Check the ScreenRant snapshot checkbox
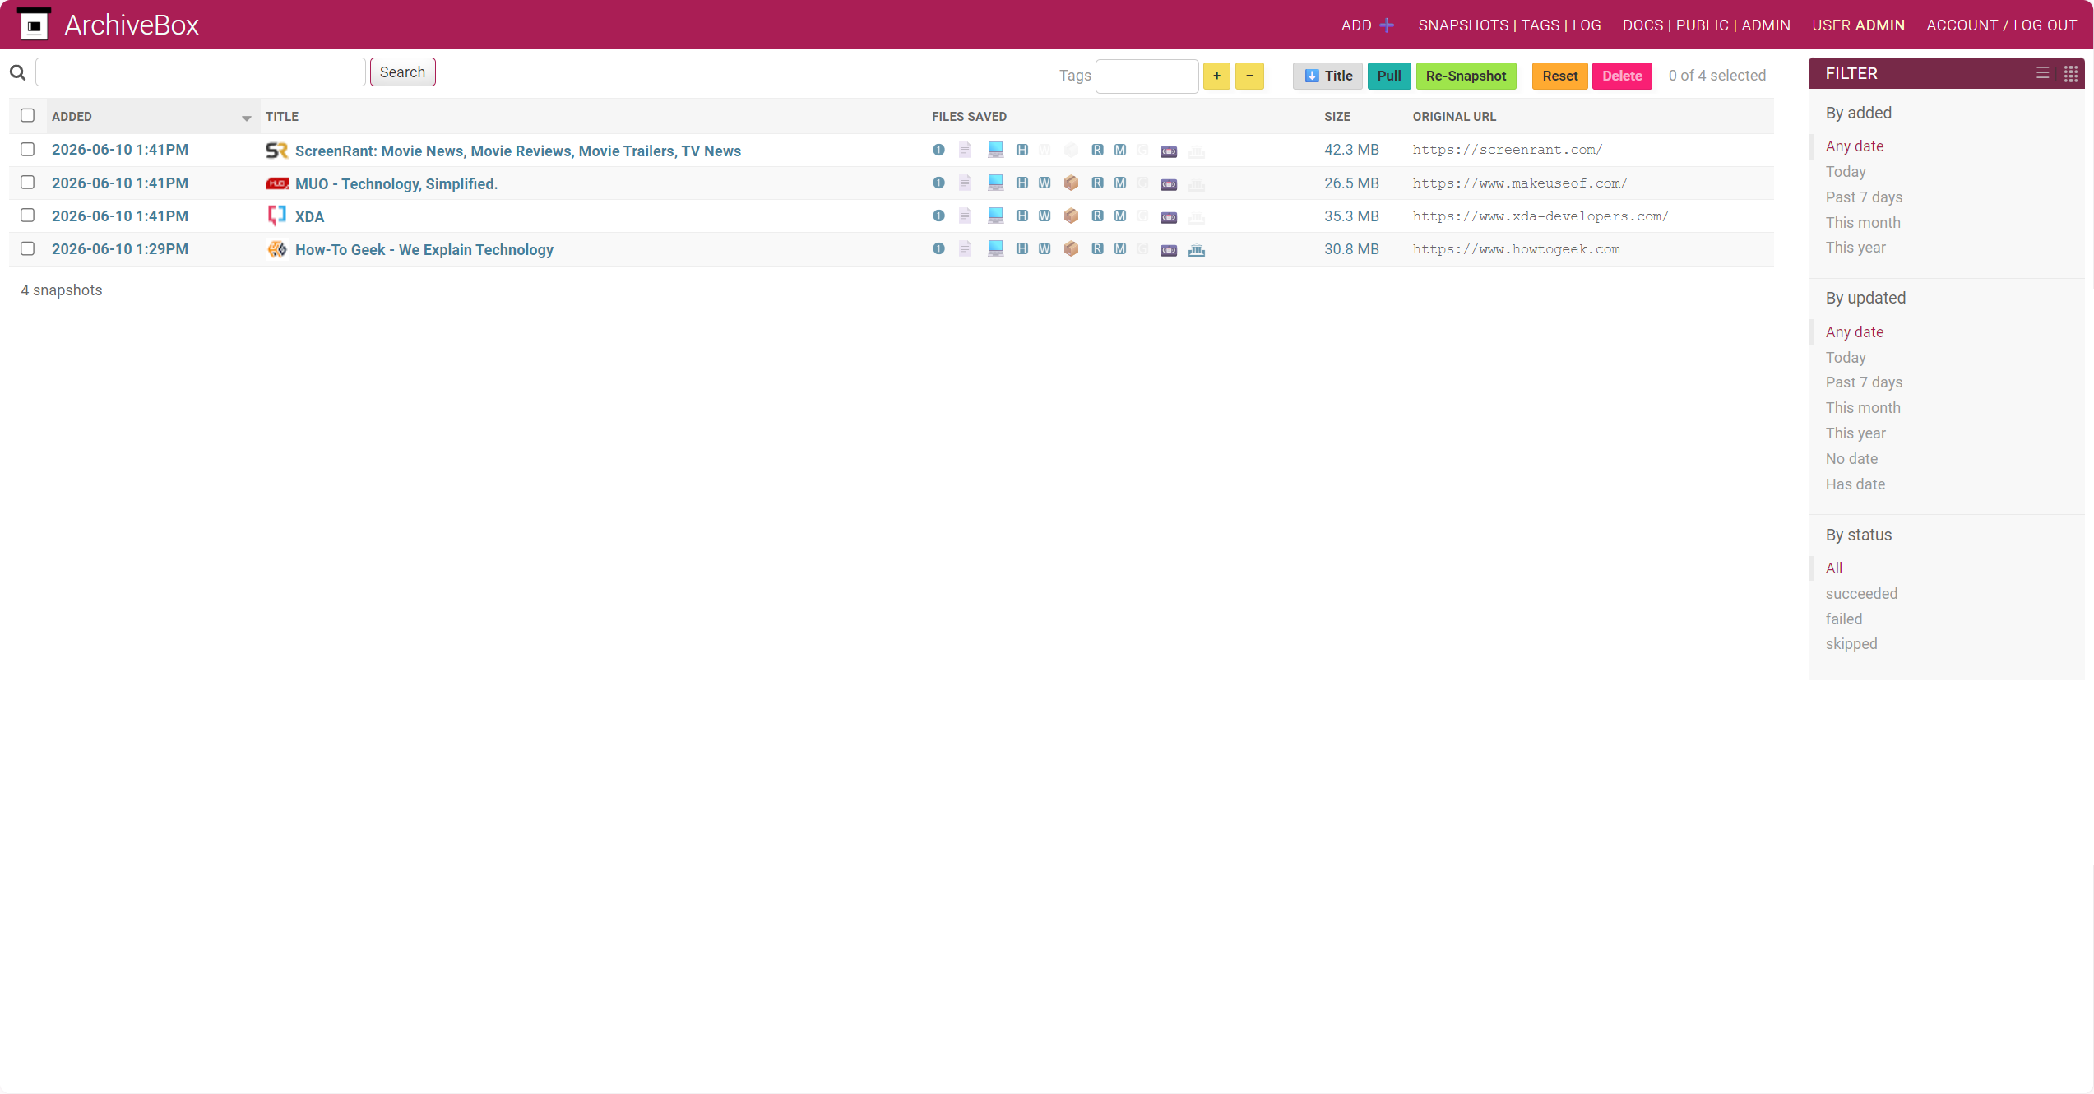The image size is (2094, 1094). pos(27,149)
